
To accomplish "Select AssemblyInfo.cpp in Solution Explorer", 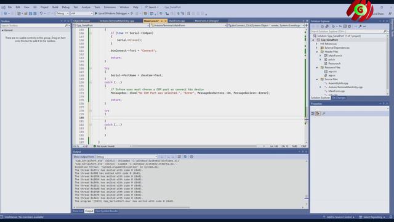I will (x=338, y=83).
